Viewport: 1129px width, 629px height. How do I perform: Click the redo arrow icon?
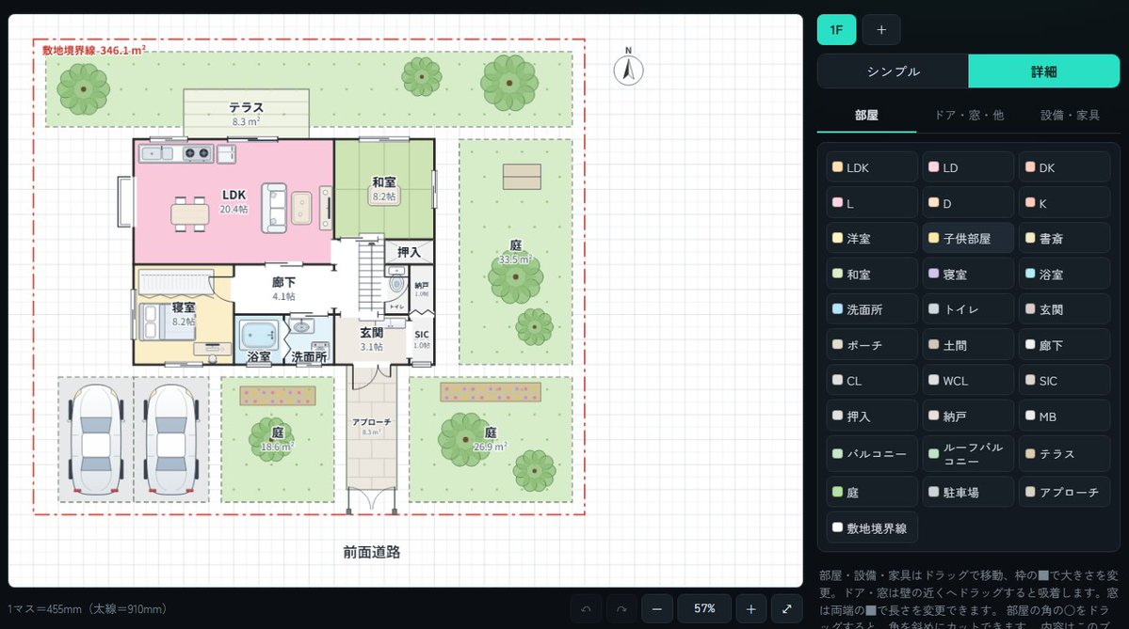click(x=621, y=609)
